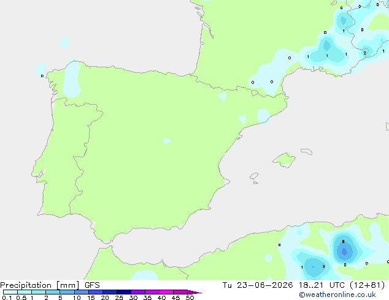Viewport: 389px width, 300px height.
Task: Click the '0.1' legend scale label
Action: (7, 298)
